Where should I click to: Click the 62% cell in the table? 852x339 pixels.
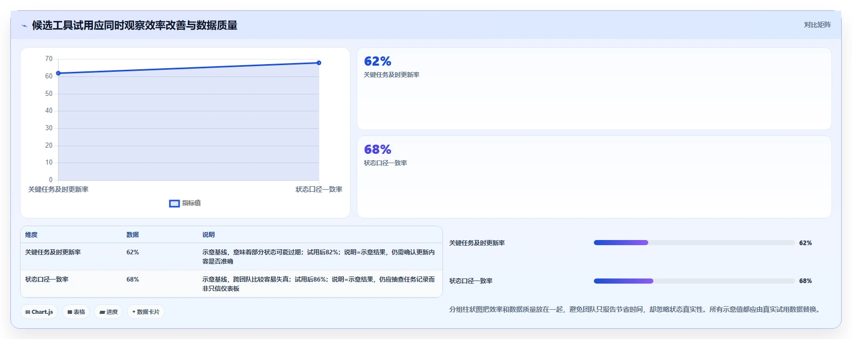coord(132,252)
